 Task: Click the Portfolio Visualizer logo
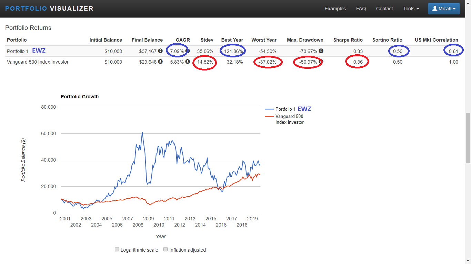tap(49, 9)
